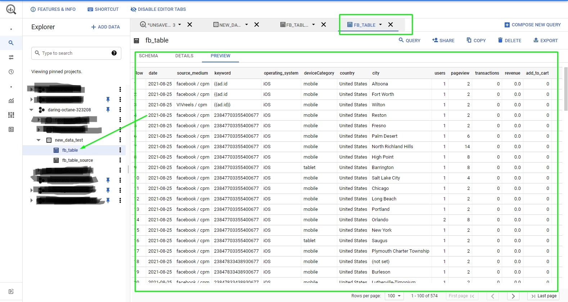Focus the Type to search field
The height and width of the screenshot is (302, 568).
pyautogui.click(x=76, y=53)
